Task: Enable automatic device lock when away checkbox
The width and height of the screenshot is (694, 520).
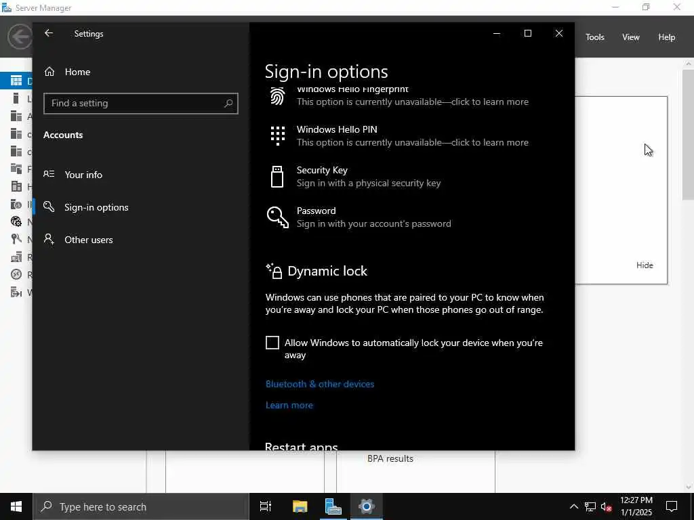Action: coord(272,343)
